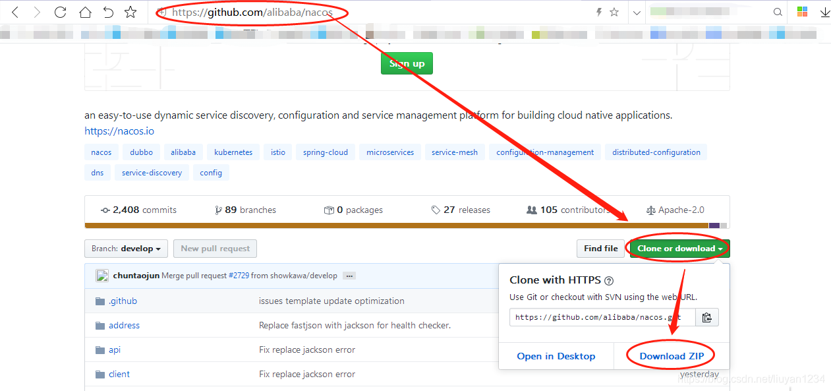This screenshot has width=831, height=391.
Task: Open downloads with the download arrow icon
Action: [x=824, y=12]
